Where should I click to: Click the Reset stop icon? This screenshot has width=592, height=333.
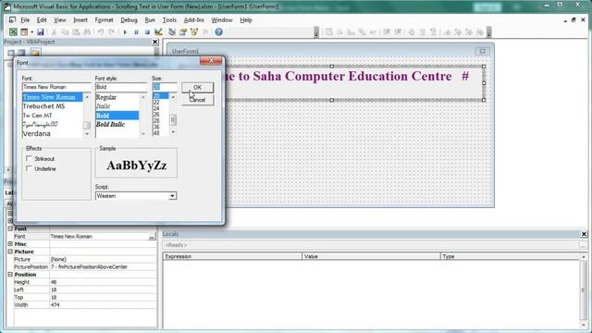point(147,32)
